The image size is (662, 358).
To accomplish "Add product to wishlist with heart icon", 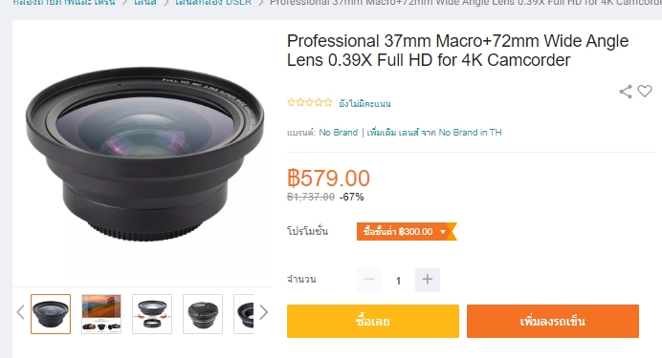I will [x=645, y=91].
